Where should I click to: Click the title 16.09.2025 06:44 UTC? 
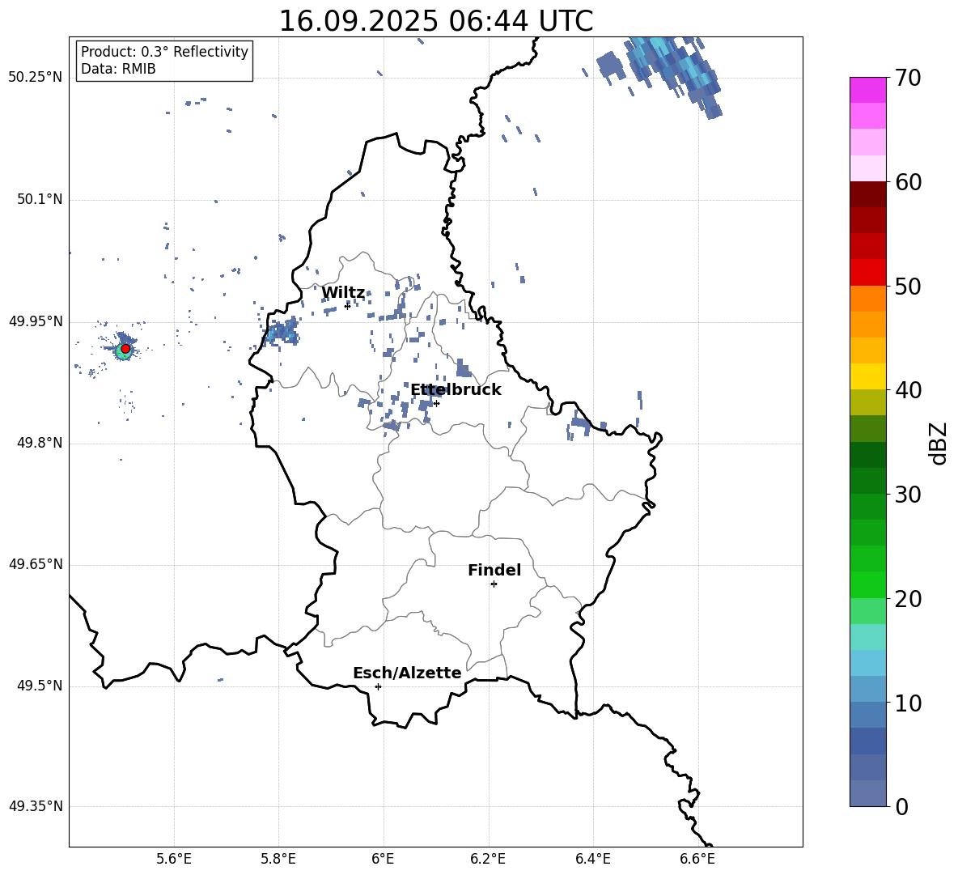pyautogui.click(x=435, y=21)
